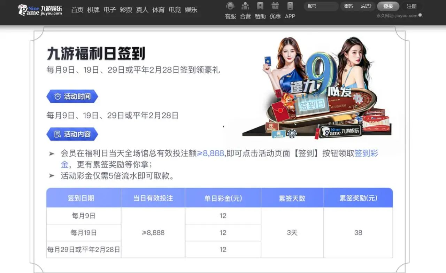Click the 忘记? forgot password link

(x=366, y=6)
